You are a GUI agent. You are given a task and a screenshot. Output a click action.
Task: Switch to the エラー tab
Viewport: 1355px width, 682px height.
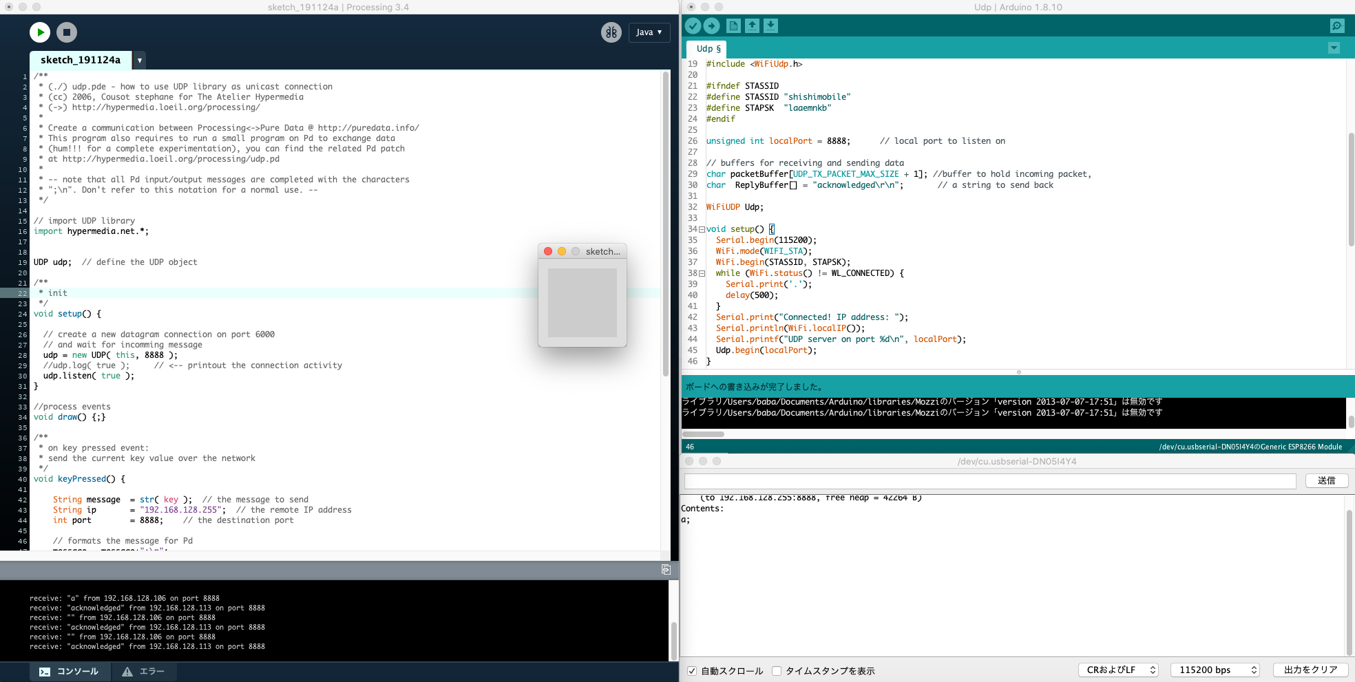coord(144,672)
